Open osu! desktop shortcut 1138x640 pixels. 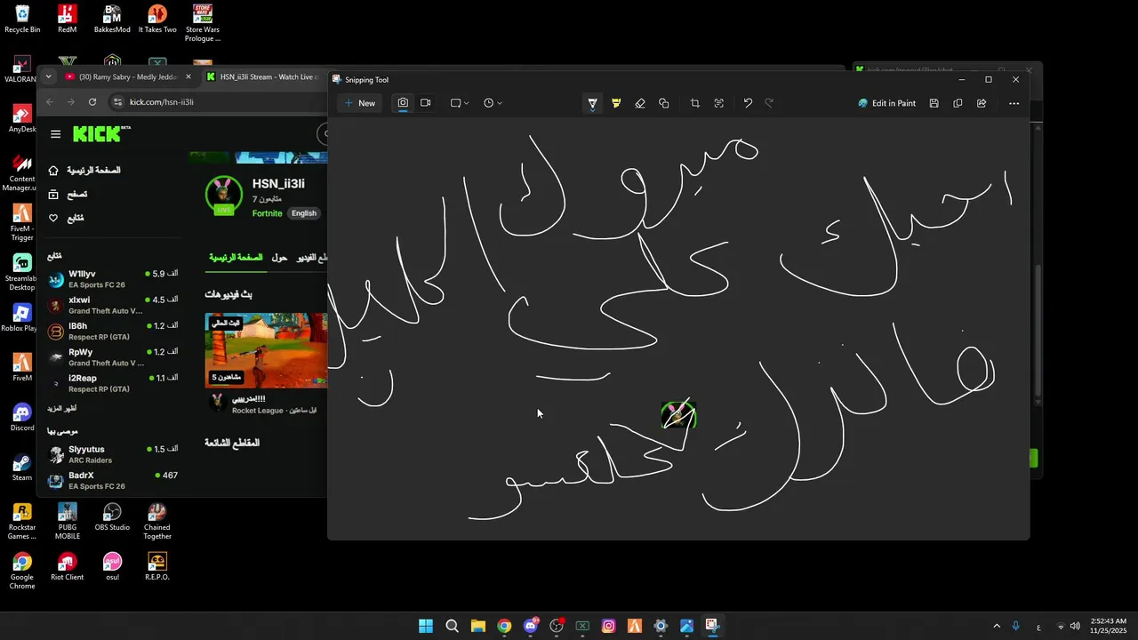tap(112, 567)
